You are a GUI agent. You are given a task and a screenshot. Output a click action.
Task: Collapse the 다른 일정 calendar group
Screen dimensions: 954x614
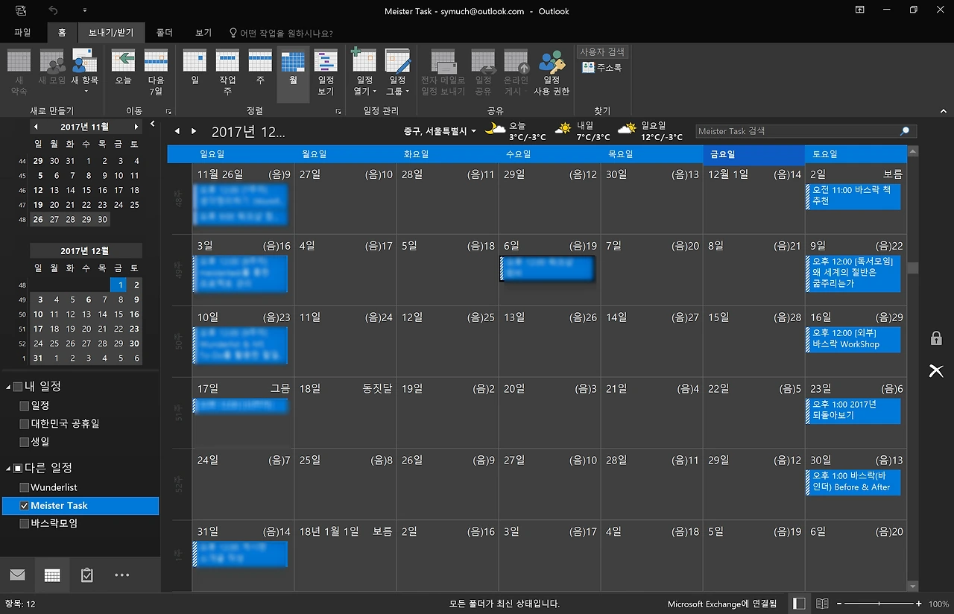coord(8,468)
